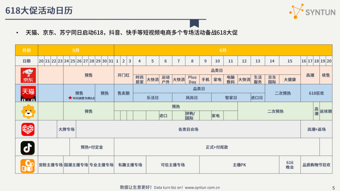Click the JD row 续售 cell
This screenshot has width=340, height=191.
(x=326, y=75)
